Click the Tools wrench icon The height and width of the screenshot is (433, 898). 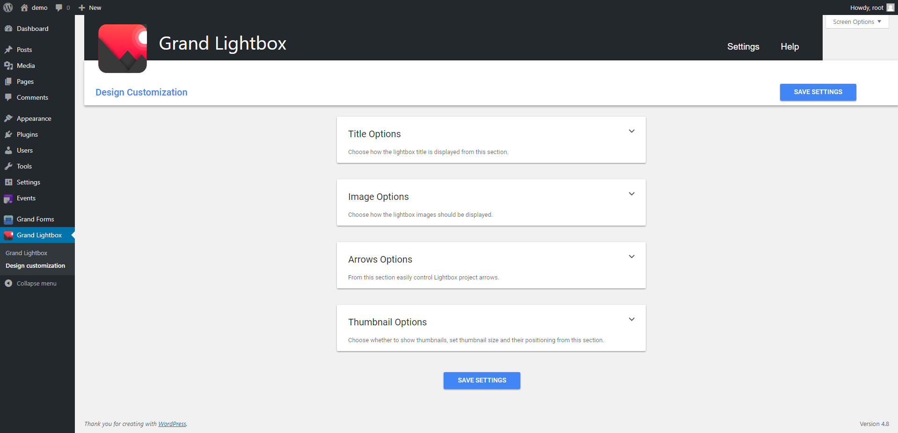point(8,166)
